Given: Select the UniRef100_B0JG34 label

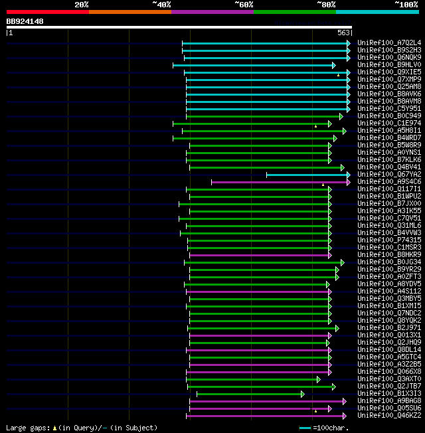Looking at the screenshot, I should [389, 262].
